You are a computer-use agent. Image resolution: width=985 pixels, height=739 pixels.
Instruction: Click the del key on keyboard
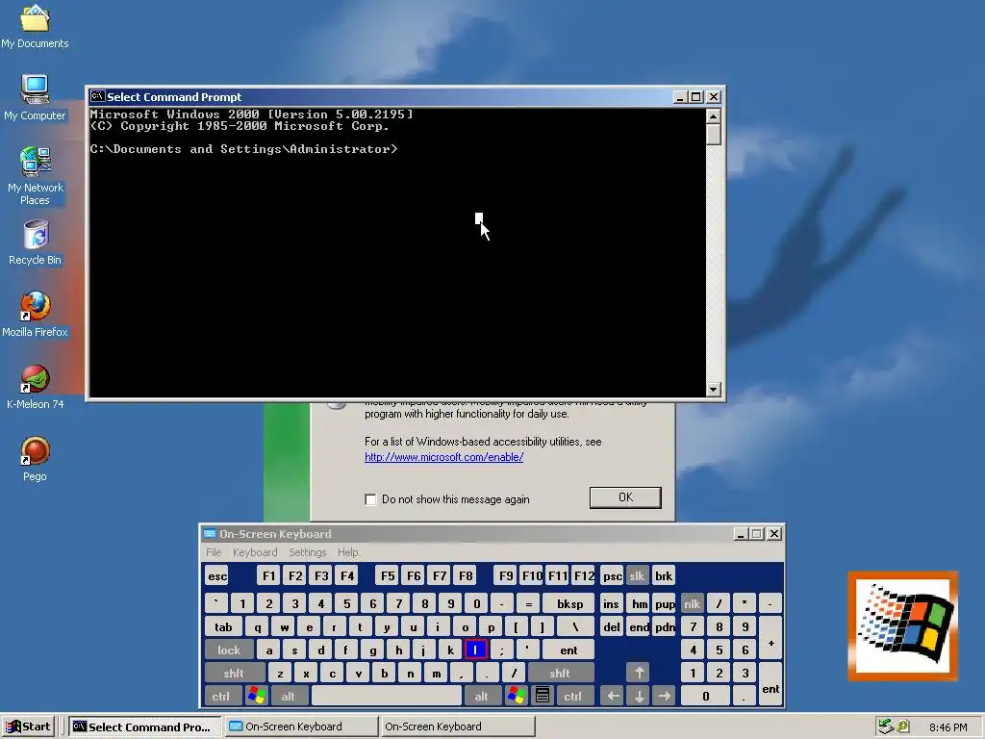tap(611, 626)
